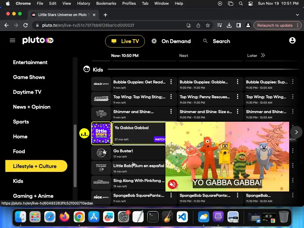Bookmark this page with the star icon
304x228 pixels.
[208, 25]
